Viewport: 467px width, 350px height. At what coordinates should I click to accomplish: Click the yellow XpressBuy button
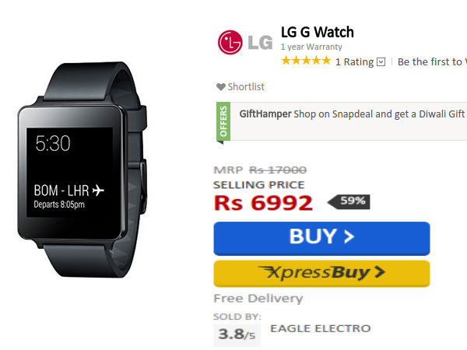click(321, 274)
